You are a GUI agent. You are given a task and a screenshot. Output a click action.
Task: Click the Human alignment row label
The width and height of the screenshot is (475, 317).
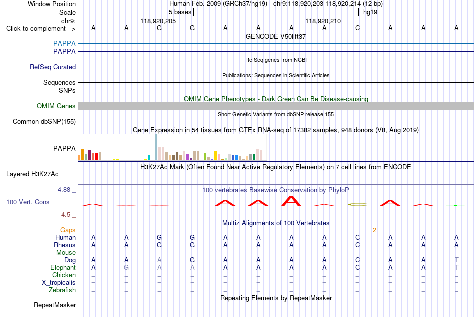[x=65, y=237]
